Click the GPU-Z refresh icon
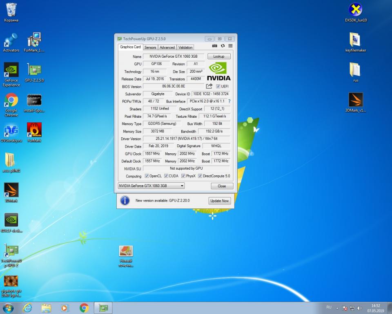 [223, 46]
